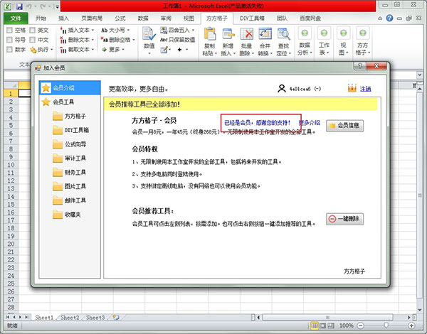This screenshot has width=427, height=334.
Task: Switch to the 页面布局 ribbon tab
Action: [92, 18]
